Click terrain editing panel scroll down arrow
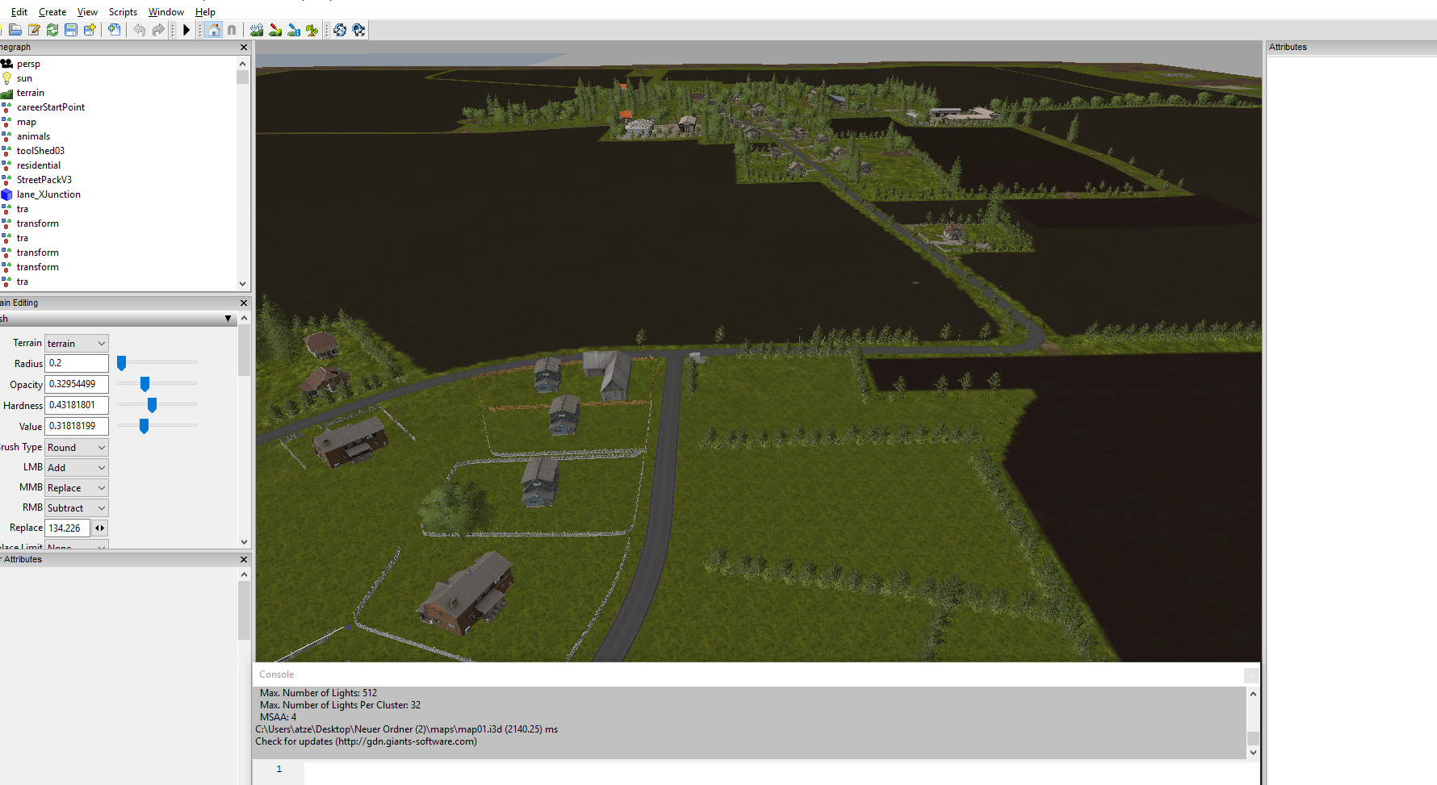Viewport: 1437px width, 785px height. pos(244,542)
